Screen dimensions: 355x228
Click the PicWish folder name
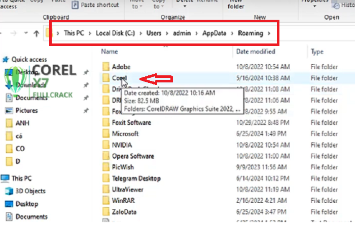click(x=123, y=167)
